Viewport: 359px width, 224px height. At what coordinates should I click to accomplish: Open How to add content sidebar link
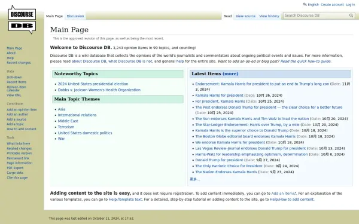tap(22, 129)
